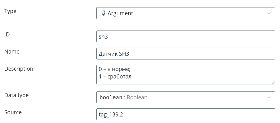Image resolution: width=280 pixels, height=123 pixels.
Task: Click the ID label
Action: 7,34
